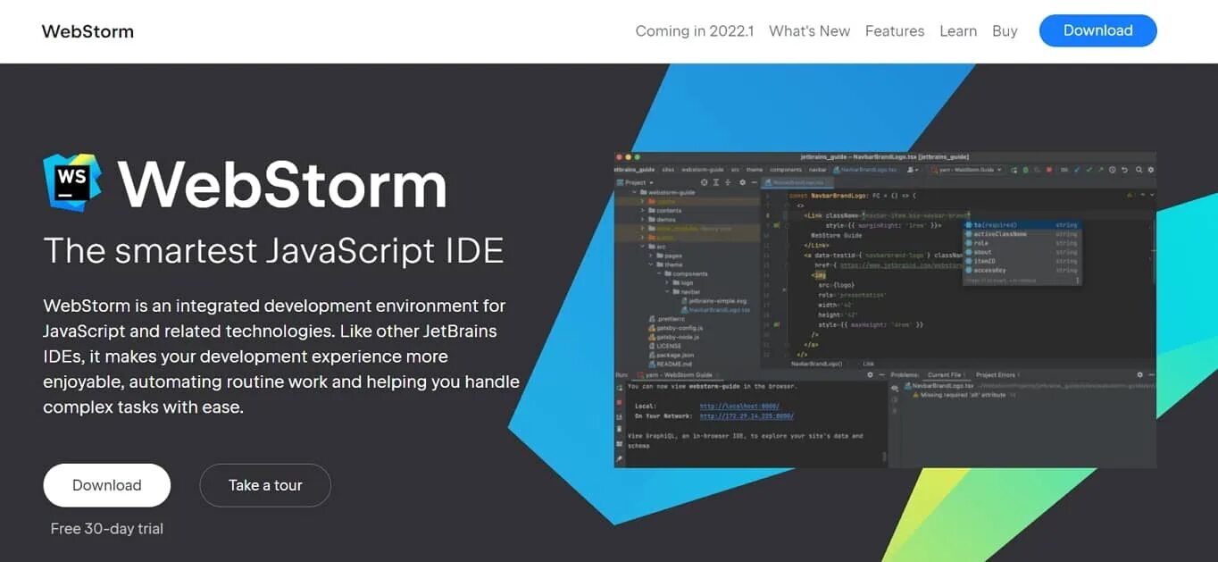The height and width of the screenshot is (562, 1218).
Task: Click the user account dropdown in IDE toolbar
Action: coord(913,170)
